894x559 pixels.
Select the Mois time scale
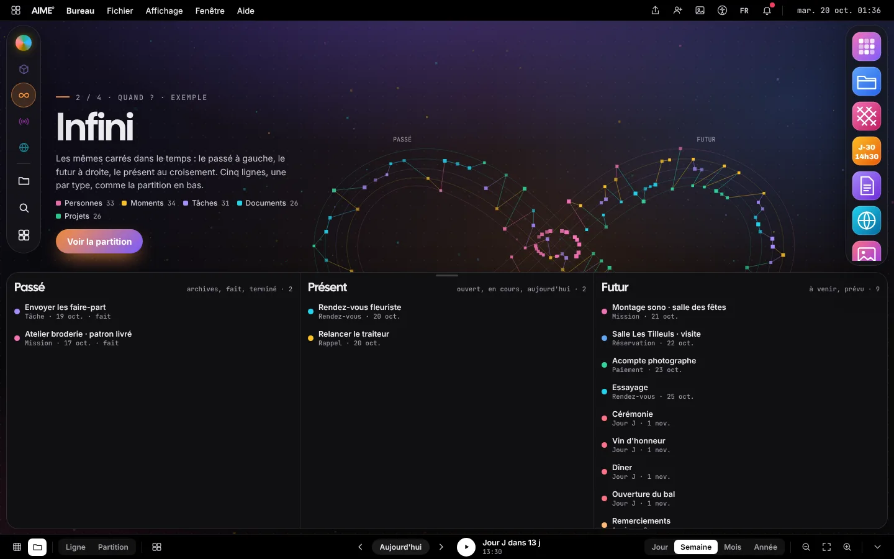click(733, 547)
